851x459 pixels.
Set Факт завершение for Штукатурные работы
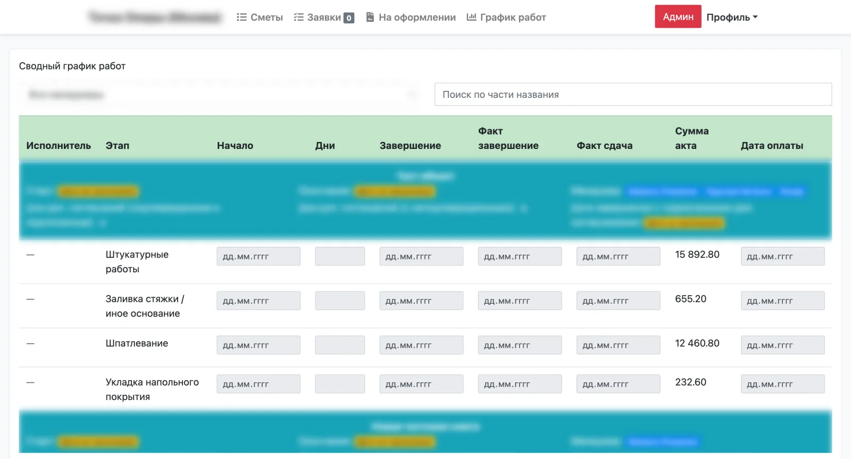[520, 256]
